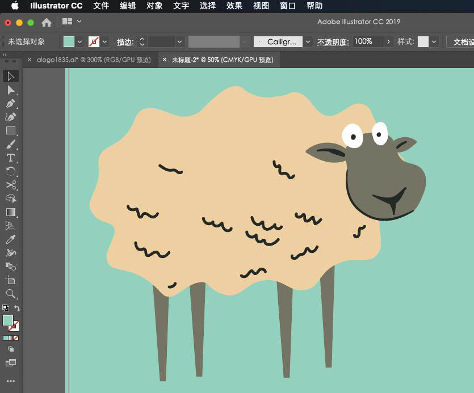Click the 文档设置 document setup button
Viewport: 474px width, 393px height.
[461, 42]
